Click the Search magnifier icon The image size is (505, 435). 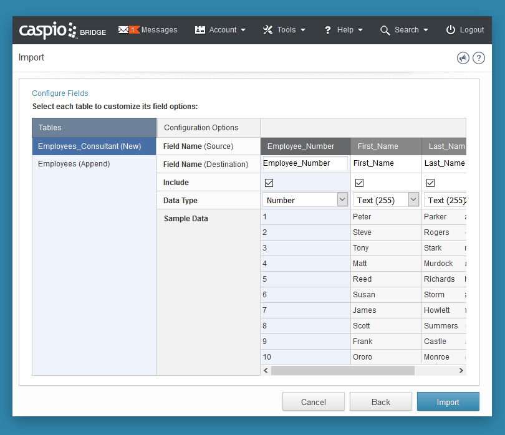(385, 31)
